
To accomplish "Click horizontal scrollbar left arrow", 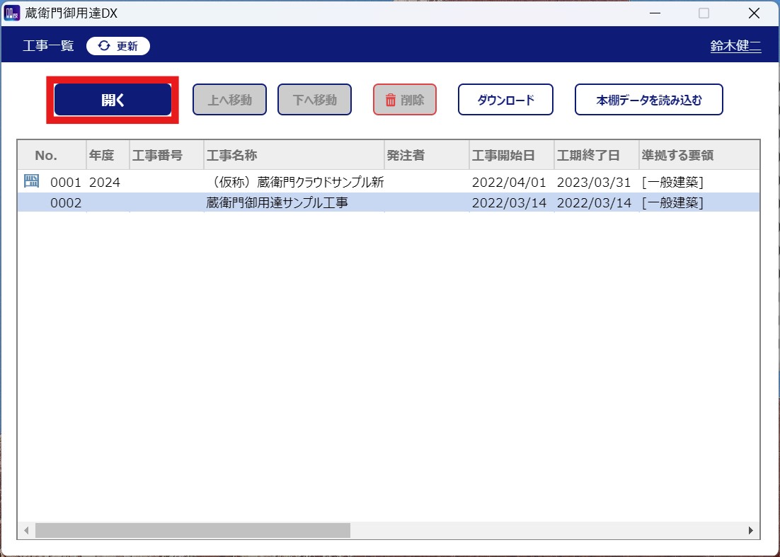I will click(26, 531).
